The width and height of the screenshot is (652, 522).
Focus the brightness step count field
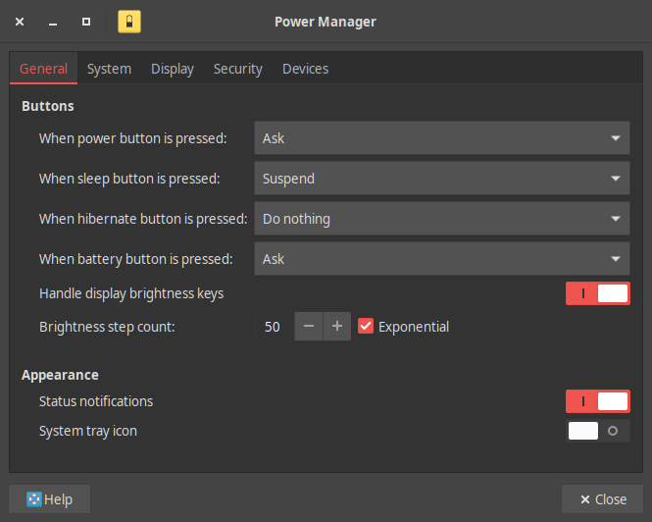tap(274, 327)
